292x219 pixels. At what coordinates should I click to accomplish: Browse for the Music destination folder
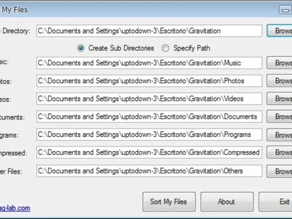[x=280, y=63]
